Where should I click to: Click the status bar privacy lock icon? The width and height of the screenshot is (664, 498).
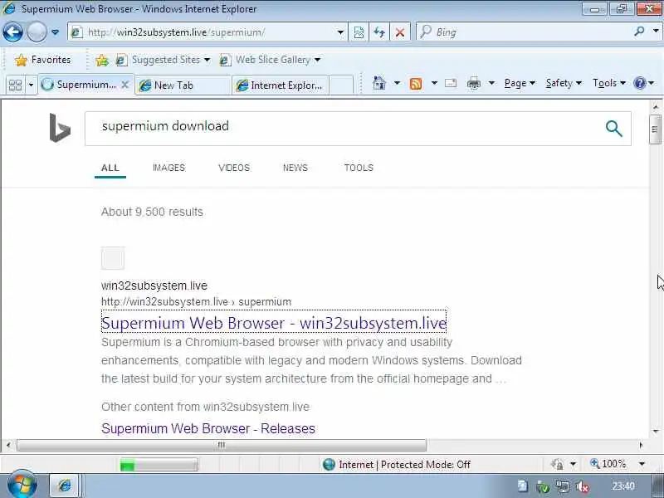coord(557,465)
